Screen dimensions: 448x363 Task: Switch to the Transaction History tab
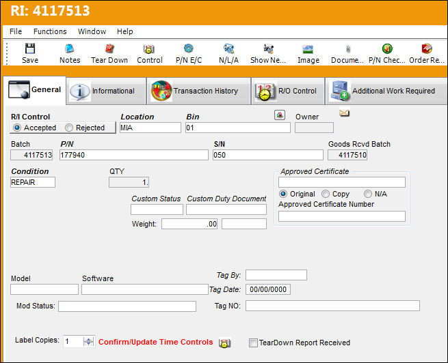tap(199, 91)
